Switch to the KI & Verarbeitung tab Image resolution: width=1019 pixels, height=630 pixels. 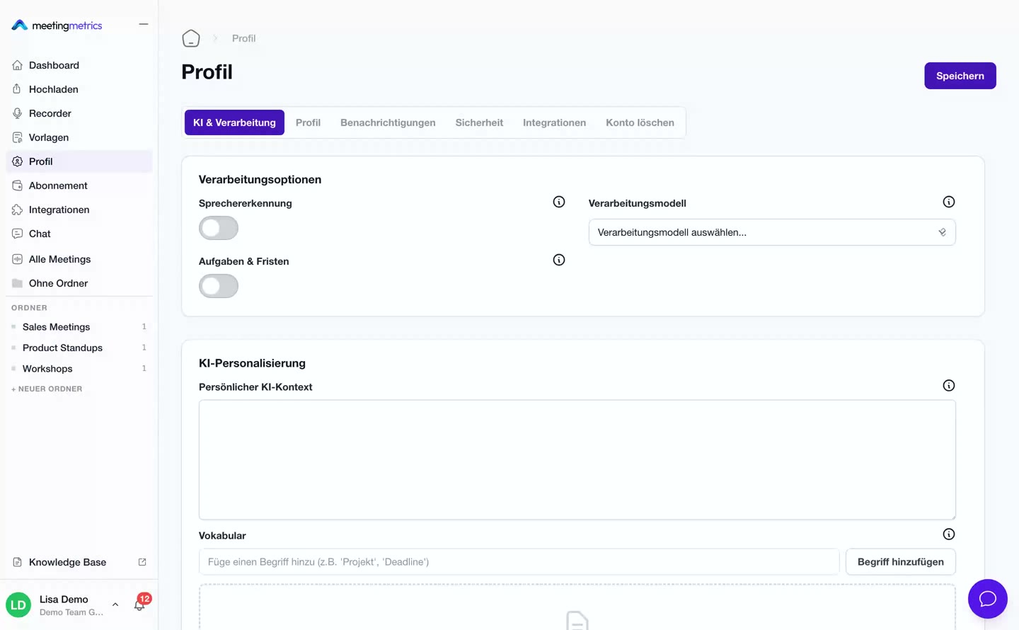click(x=234, y=122)
